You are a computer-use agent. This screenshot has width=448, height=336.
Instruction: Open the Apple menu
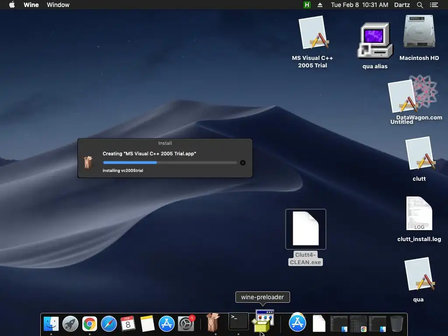(12, 5)
